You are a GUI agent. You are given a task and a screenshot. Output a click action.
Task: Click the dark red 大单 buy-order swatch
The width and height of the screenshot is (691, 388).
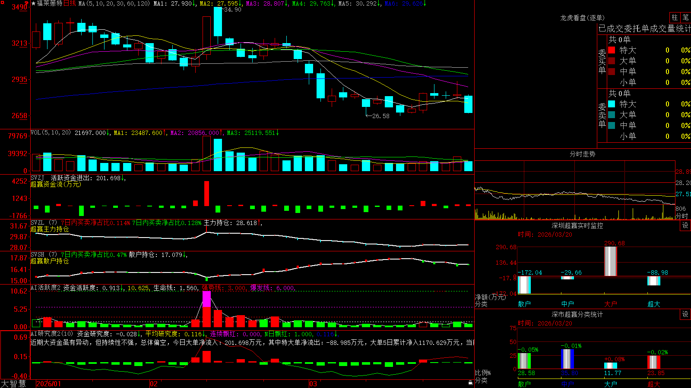point(612,61)
